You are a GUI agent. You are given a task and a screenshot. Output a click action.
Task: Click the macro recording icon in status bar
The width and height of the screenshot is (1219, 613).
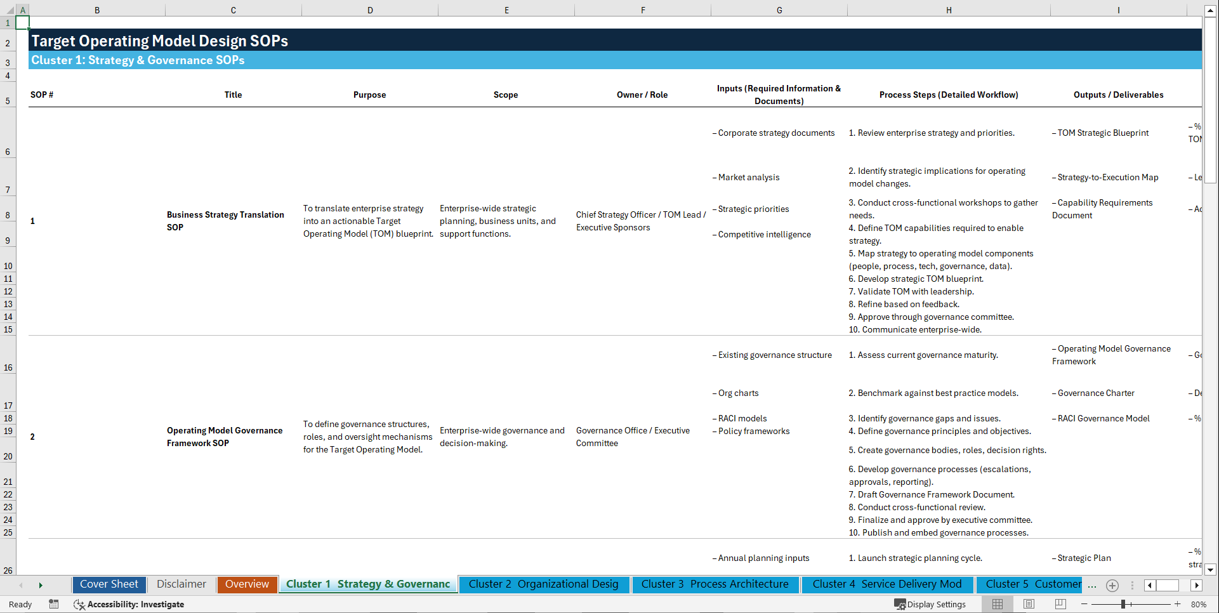[54, 604]
